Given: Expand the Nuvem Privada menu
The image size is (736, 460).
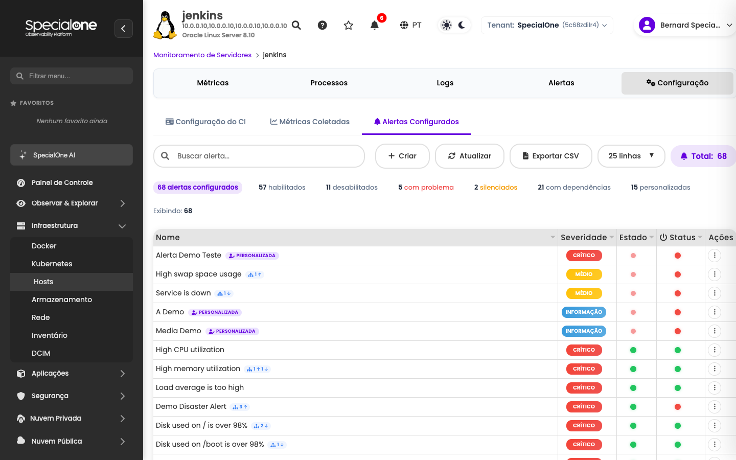Looking at the screenshot, I should (72, 418).
